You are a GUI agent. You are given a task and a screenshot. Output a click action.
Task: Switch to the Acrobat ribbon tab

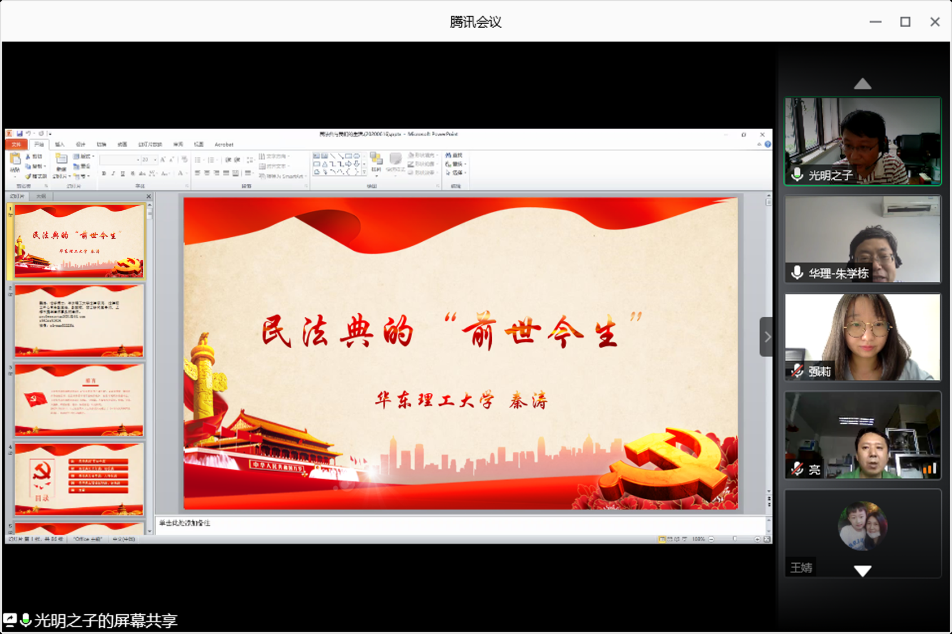click(224, 145)
